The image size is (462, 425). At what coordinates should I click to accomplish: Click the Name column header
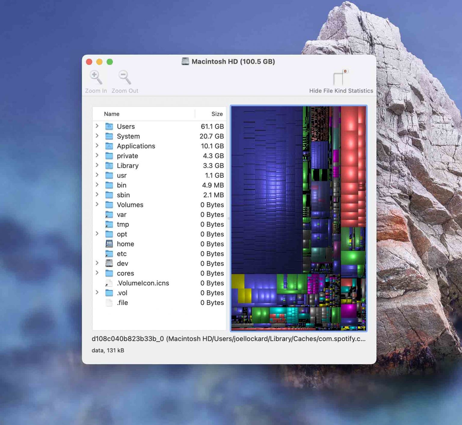click(x=112, y=114)
